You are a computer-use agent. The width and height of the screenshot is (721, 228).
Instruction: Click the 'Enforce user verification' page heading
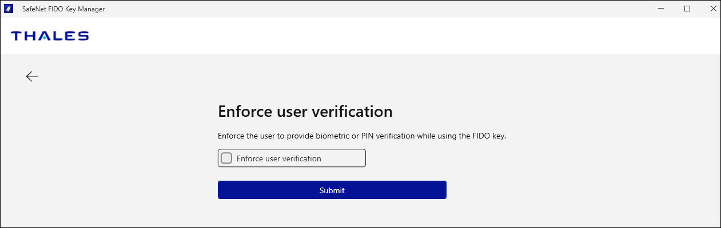(x=305, y=111)
